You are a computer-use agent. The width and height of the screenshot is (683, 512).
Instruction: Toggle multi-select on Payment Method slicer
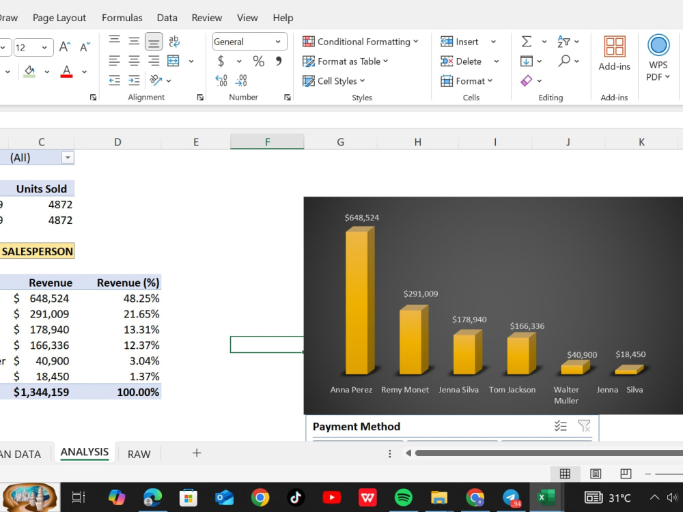click(x=561, y=426)
